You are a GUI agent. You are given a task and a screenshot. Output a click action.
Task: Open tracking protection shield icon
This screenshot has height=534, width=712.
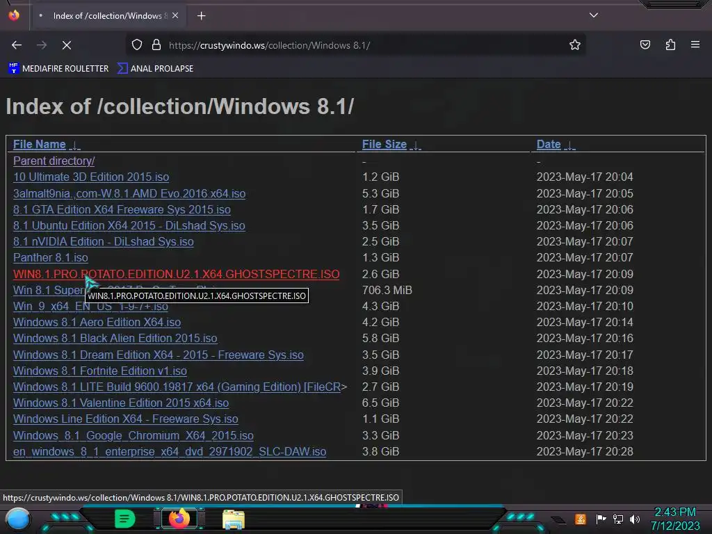click(137, 45)
